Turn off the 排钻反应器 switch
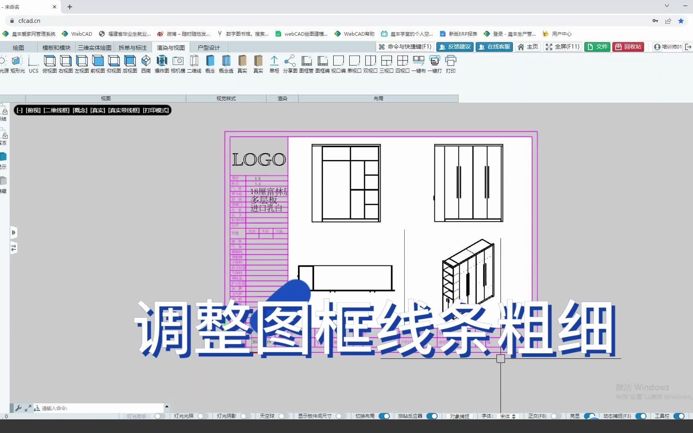 tap(432, 416)
